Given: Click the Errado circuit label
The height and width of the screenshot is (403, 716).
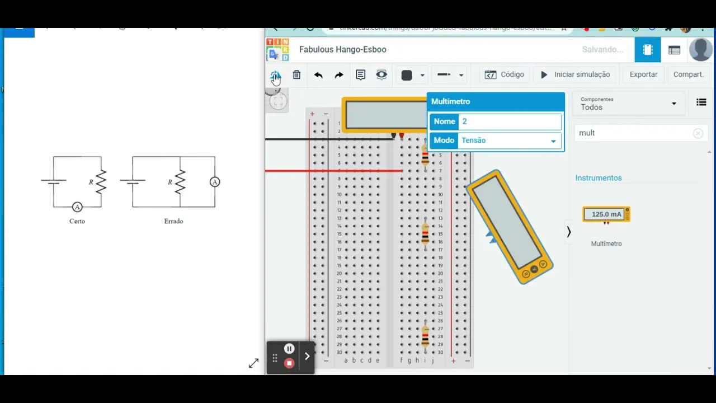Looking at the screenshot, I should pyautogui.click(x=173, y=221).
